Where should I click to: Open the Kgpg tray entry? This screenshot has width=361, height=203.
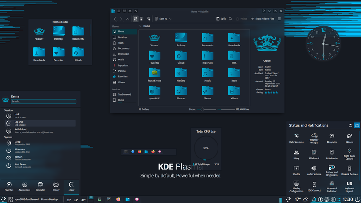[x=296, y=154]
